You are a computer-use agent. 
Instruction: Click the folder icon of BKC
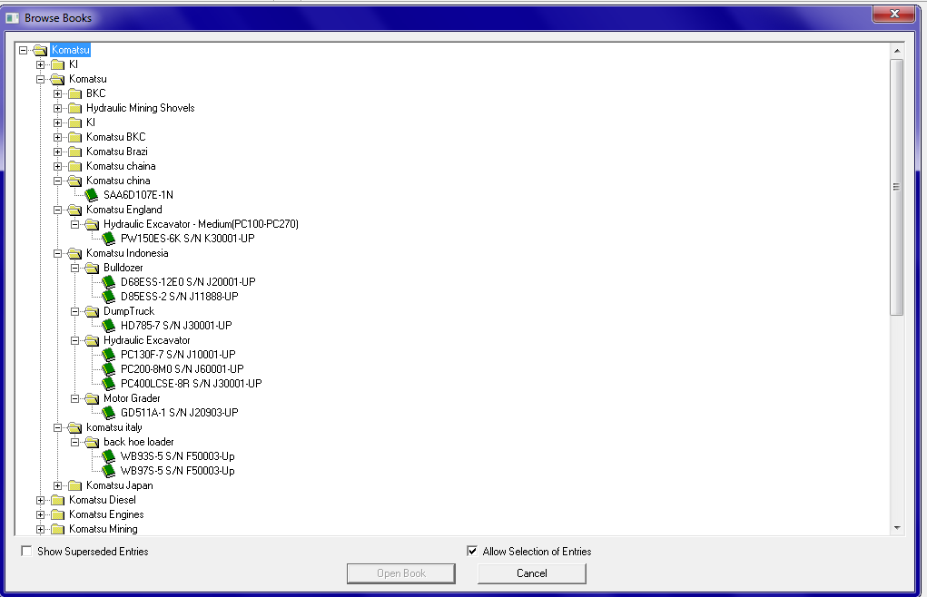coord(75,93)
